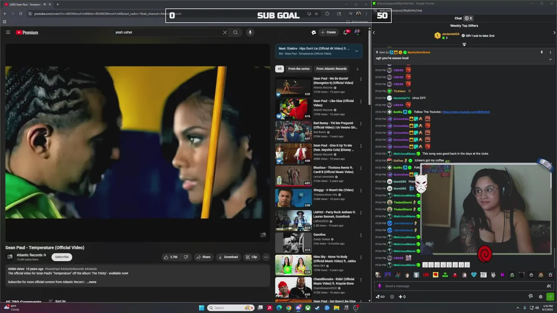Select 'From Atlantic Records' chip
Image resolution: width=557 pixels, height=313 pixels.
click(x=332, y=69)
